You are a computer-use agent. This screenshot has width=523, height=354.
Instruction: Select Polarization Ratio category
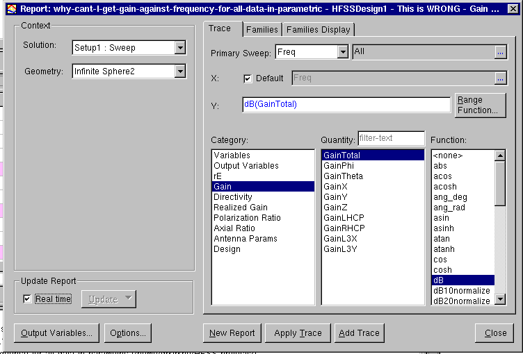263,217
